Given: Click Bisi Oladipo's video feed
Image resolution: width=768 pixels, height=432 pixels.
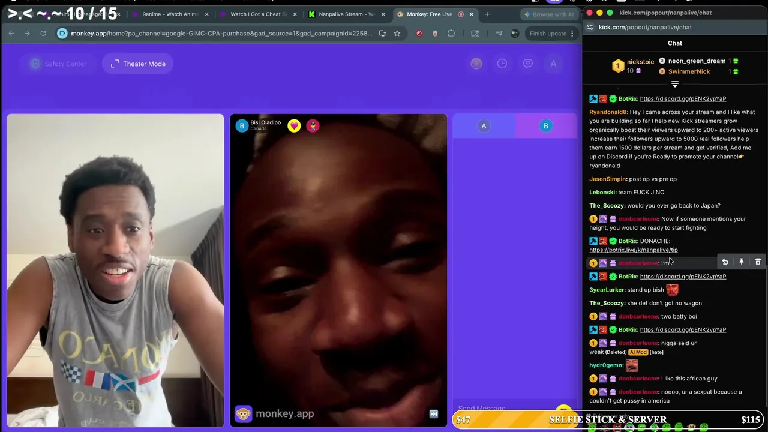Looking at the screenshot, I should coord(338,271).
